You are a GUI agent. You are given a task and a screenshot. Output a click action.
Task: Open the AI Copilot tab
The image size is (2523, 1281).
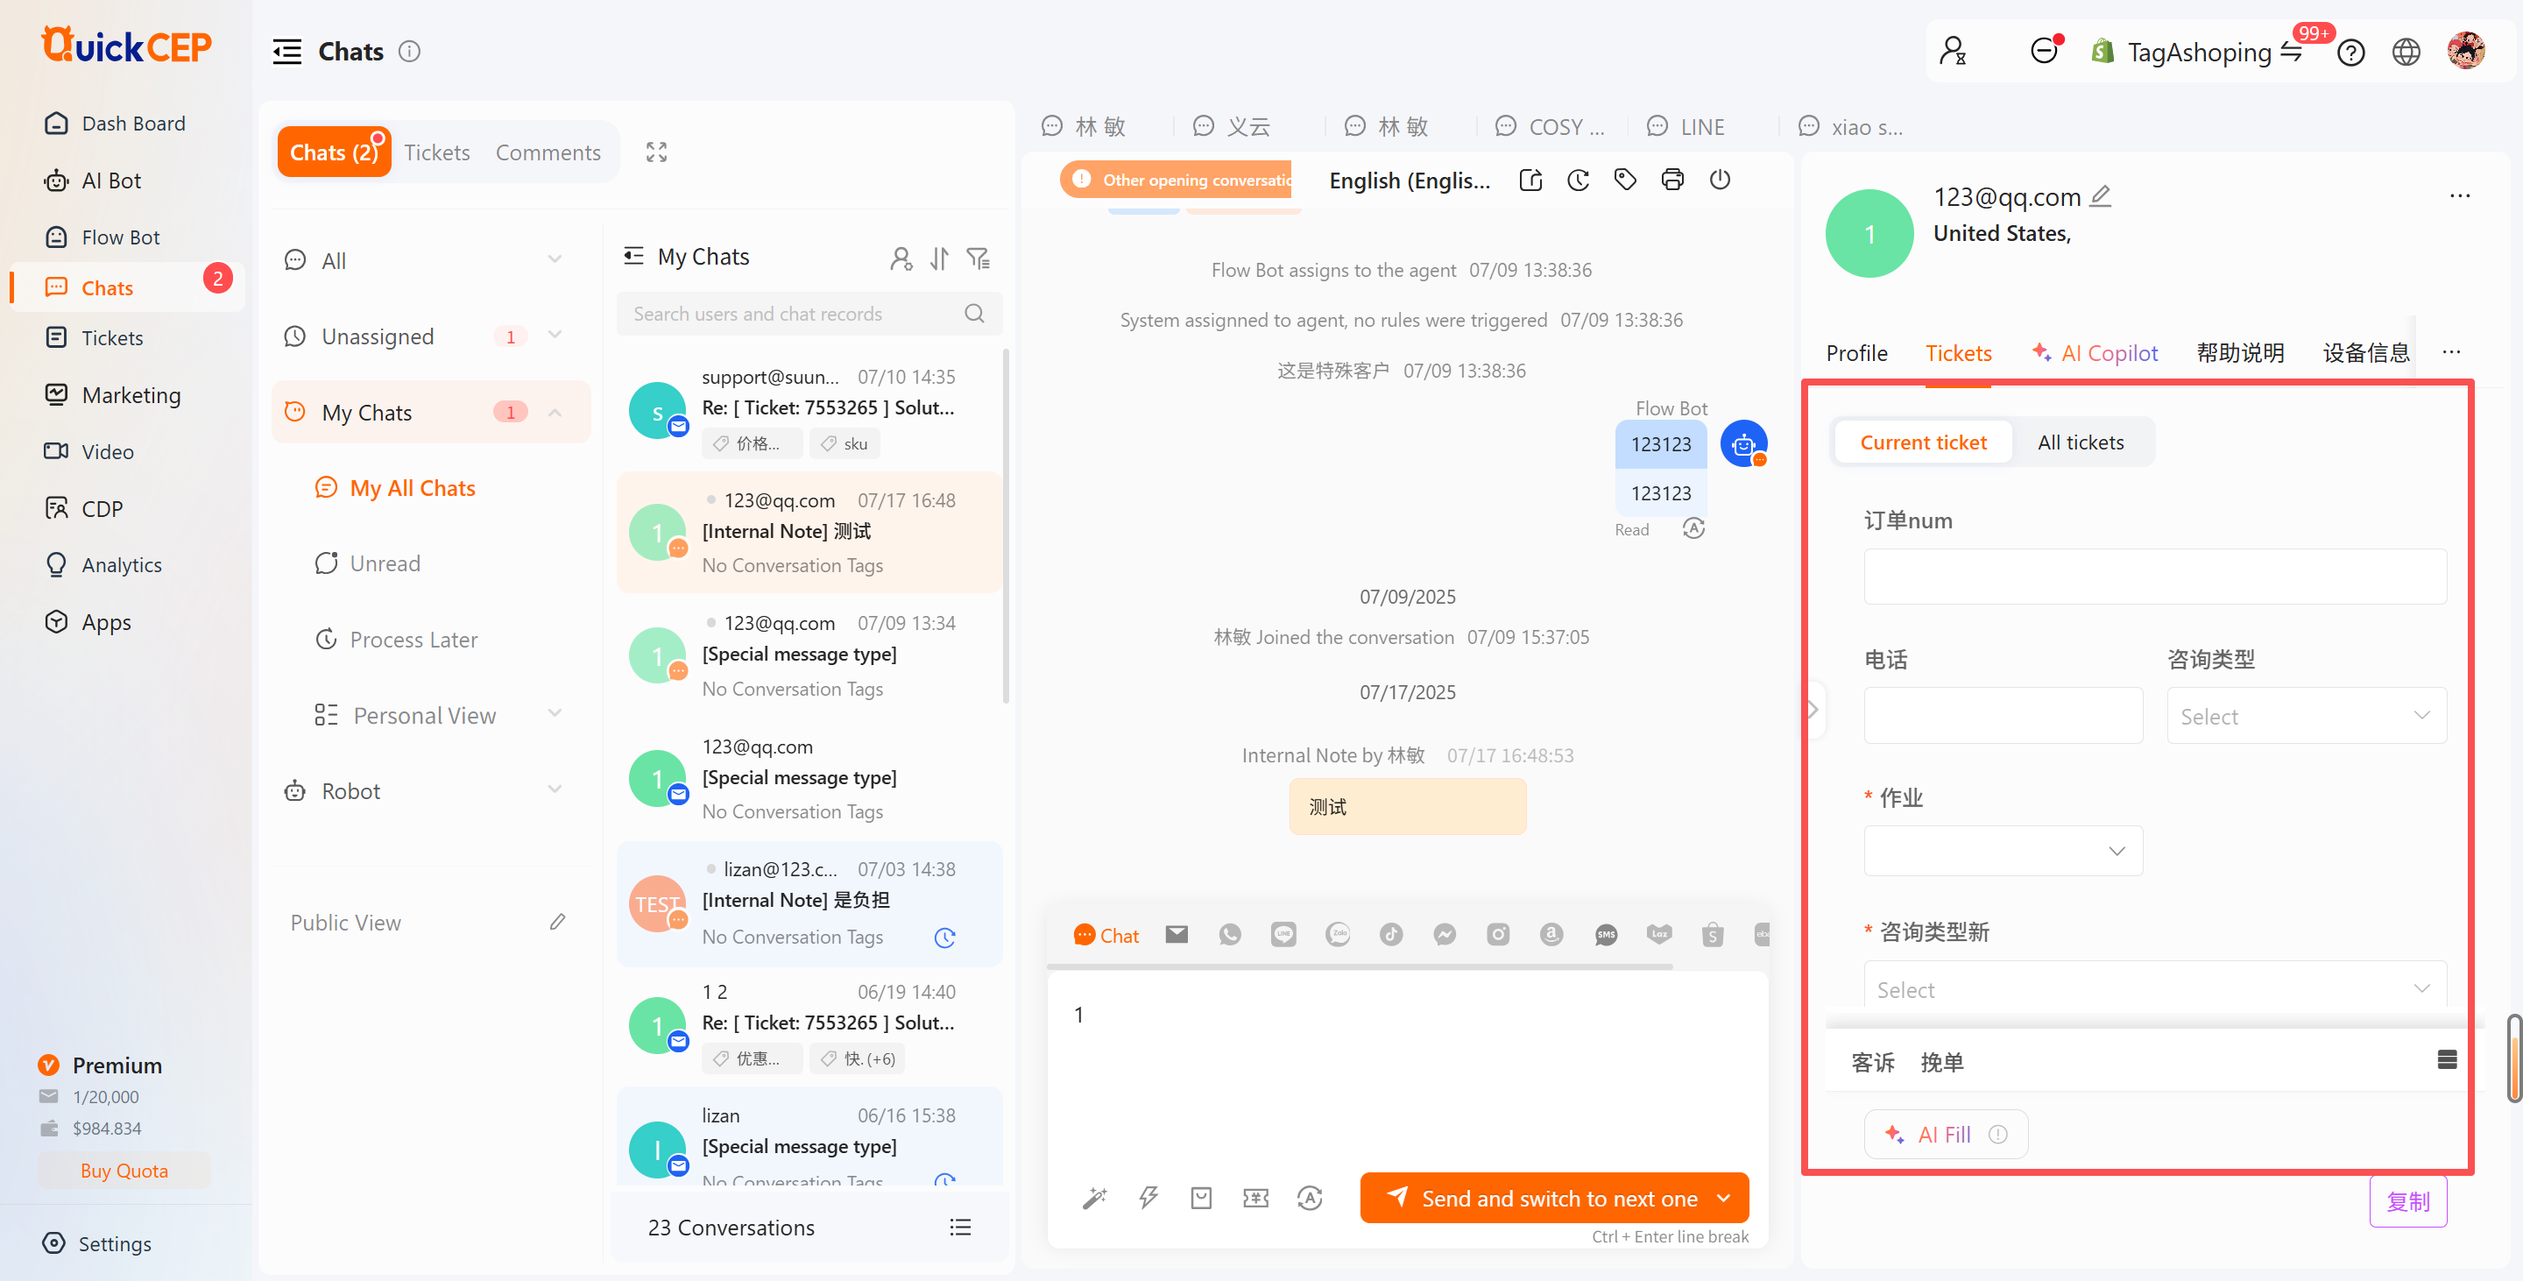(x=2093, y=354)
